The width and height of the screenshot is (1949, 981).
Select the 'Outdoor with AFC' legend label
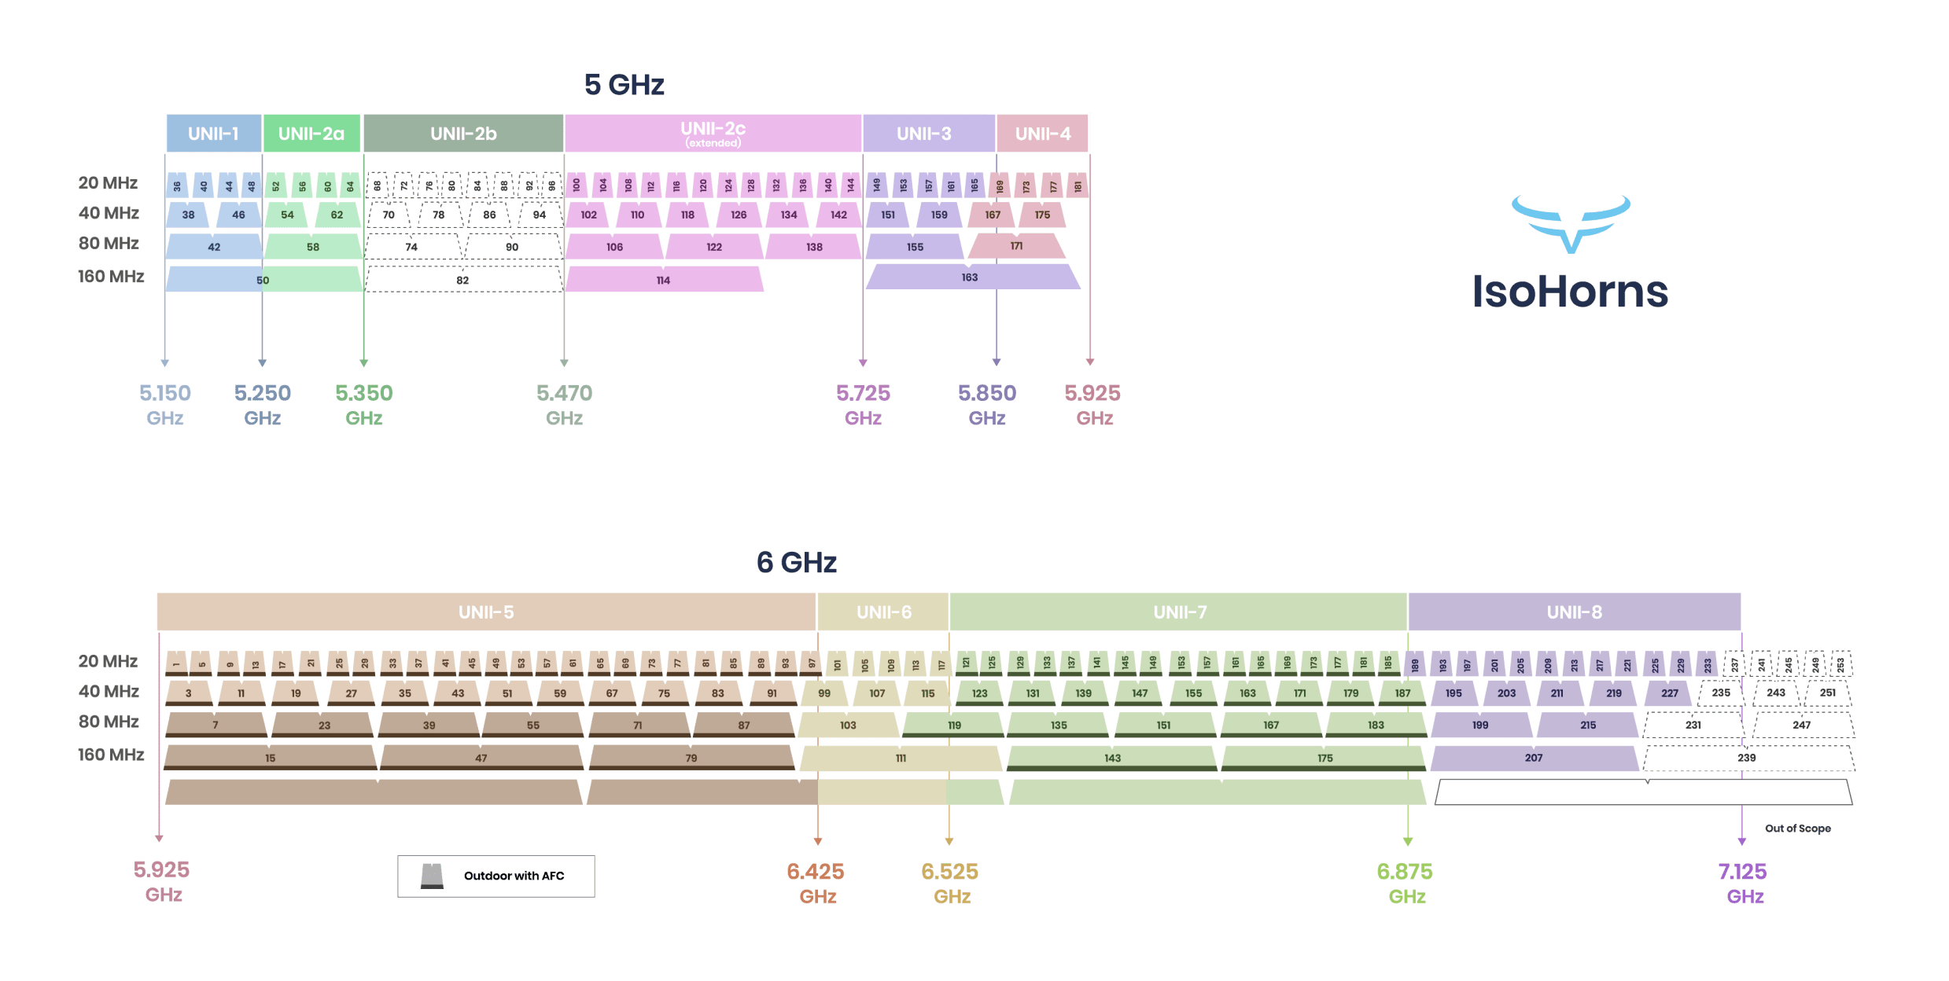514,876
